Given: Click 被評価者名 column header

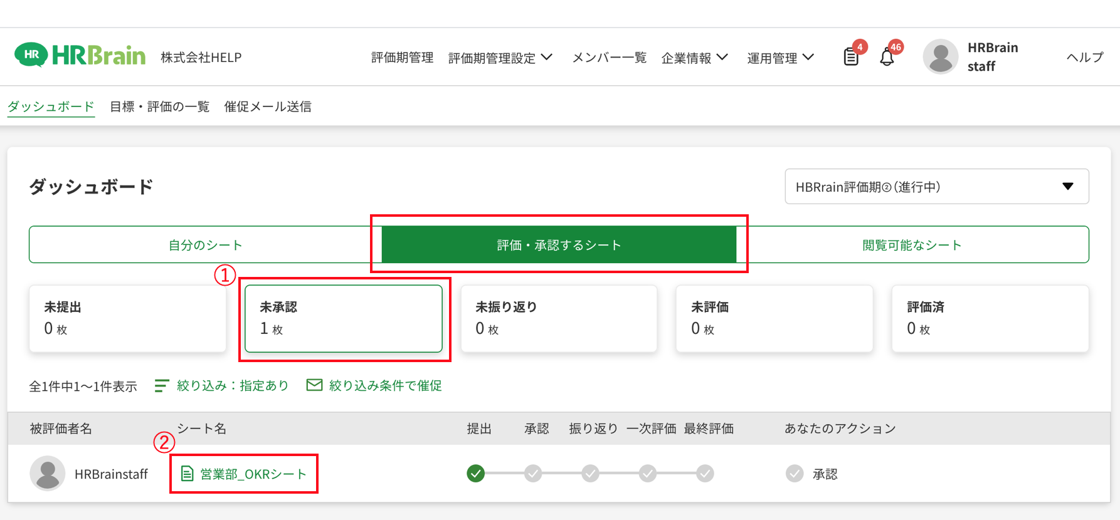Looking at the screenshot, I should pyautogui.click(x=61, y=429).
